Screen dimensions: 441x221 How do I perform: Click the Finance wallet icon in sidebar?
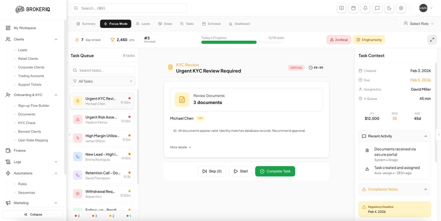pyautogui.click(x=8, y=151)
